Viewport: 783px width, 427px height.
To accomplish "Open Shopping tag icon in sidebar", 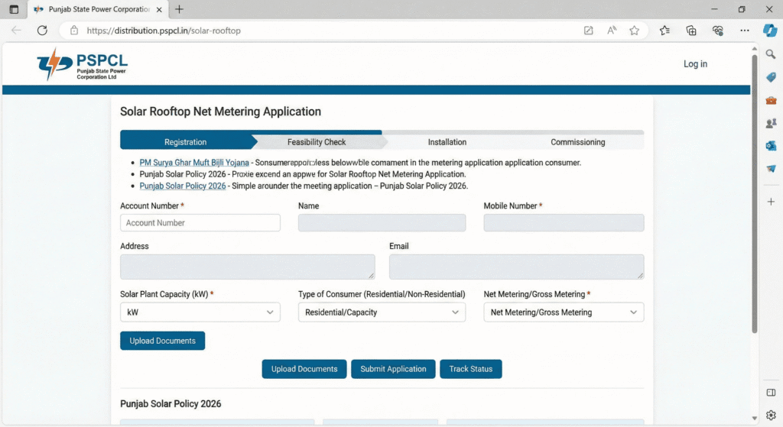I will [x=771, y=77].
